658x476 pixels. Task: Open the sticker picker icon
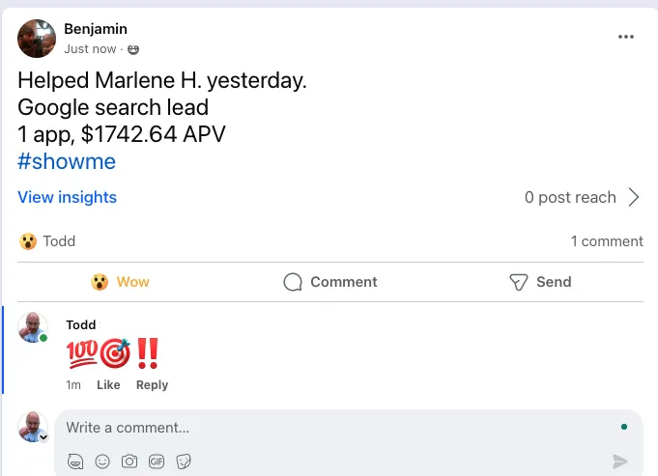(184, 462)
